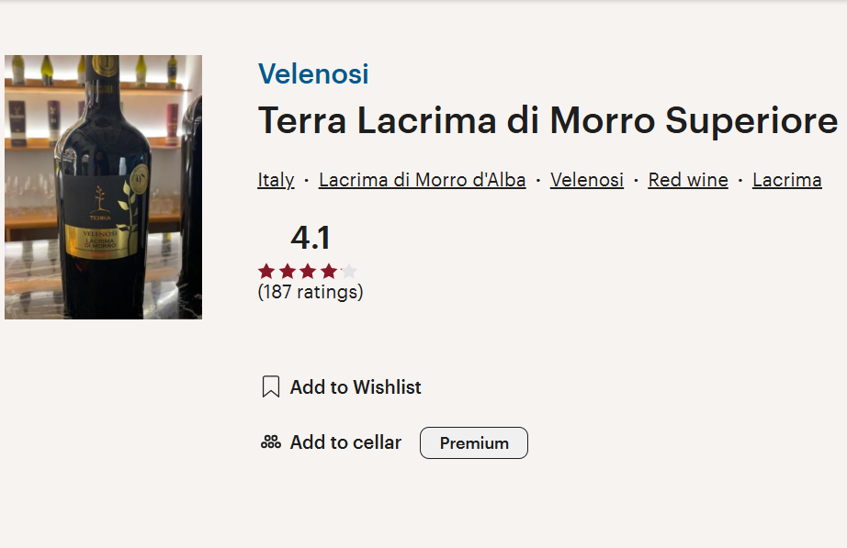847x548 pixels.
Task: Open the 187 ratings count
Action: pyautogui.click(x=311, y=292)
